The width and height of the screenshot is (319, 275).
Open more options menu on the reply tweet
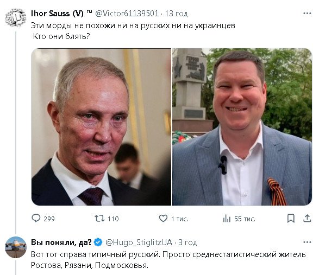point(307,242)
